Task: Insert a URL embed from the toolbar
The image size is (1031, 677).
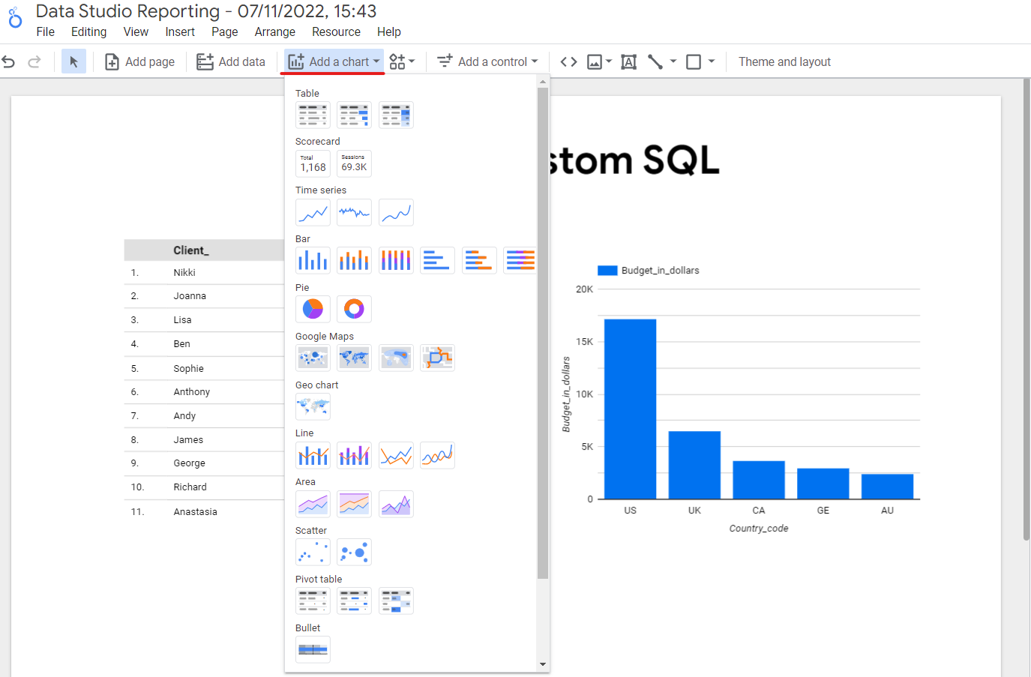Action: 568,61
